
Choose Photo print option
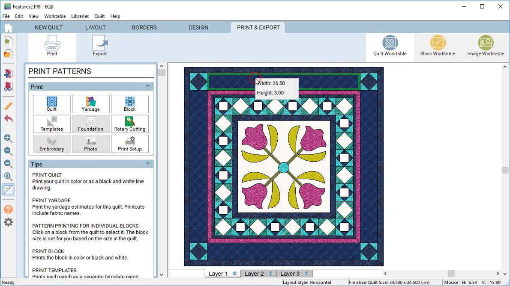coord(90,144)
